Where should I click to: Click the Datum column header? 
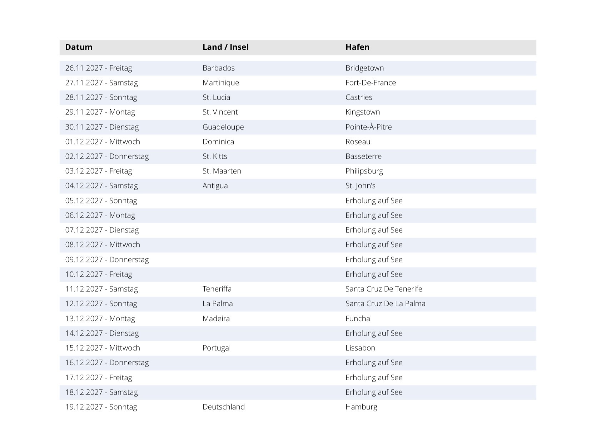79,47
